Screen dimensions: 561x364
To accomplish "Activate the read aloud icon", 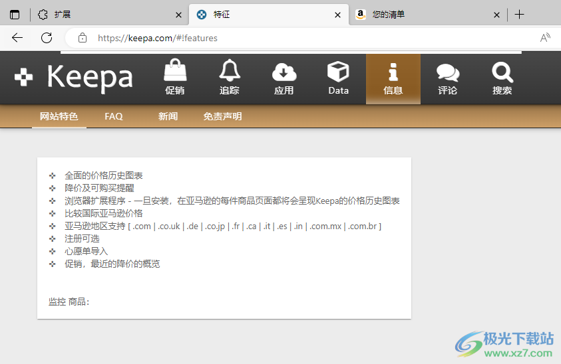I will pyautogui.click(x=545, y=38).
